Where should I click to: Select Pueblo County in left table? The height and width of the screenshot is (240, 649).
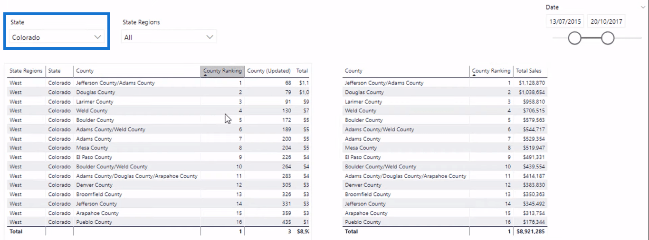pos(94,222)
